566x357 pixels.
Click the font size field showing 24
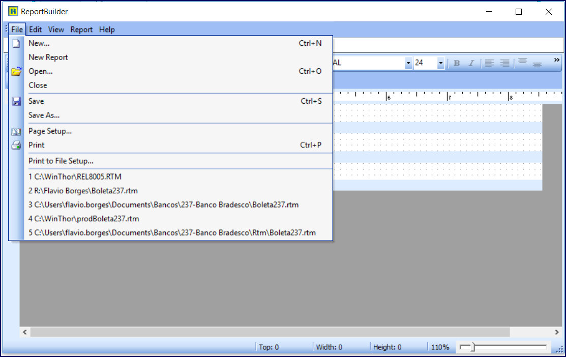pyautogui.click(x=425, y=63)
